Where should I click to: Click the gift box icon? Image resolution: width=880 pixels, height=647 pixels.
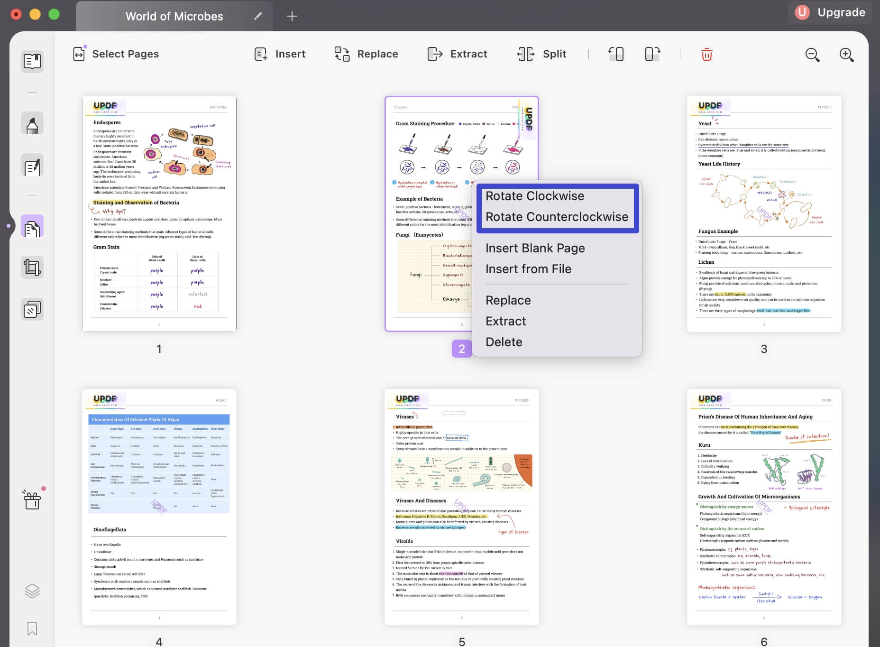(x=32, y=499)
